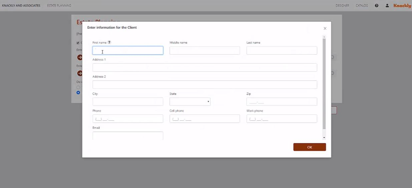Image resolution: width=412 pixels, height=188 pixels.
Task: Open the CATALOG menu
Action: pos(362,6)
